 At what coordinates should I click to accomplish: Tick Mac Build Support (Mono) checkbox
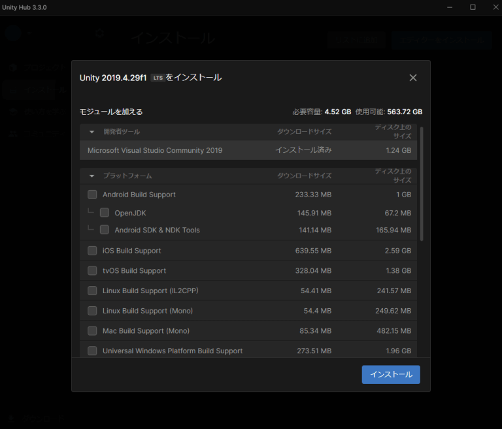pyautogui.click(x=92, y=331)
